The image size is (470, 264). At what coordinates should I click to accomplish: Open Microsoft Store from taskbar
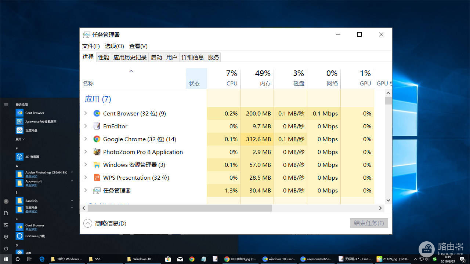point(168,259)
